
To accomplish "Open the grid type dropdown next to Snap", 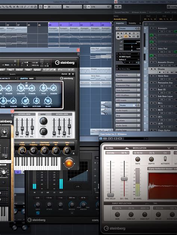I will (x=55, y=7).
